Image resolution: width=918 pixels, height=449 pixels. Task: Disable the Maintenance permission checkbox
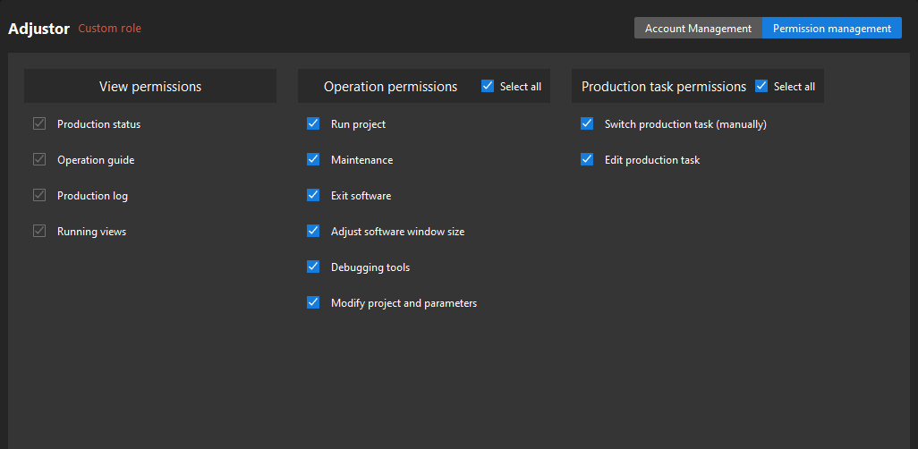[x=313, y=160]
